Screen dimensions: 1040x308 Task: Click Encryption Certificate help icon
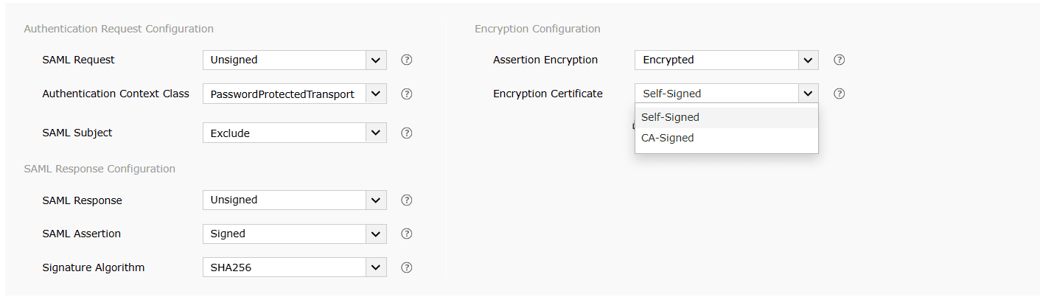[839, 94]
